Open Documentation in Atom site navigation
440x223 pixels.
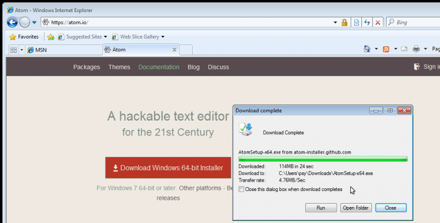159,67
